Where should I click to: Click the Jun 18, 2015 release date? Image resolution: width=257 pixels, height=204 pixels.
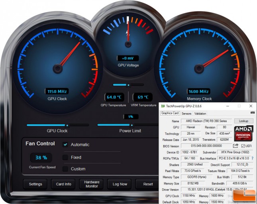pos(190,139)
